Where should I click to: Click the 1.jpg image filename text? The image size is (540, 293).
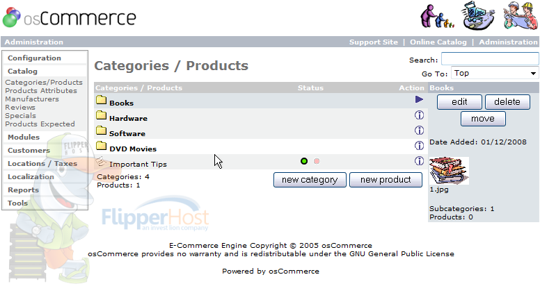tap(438, 190)
